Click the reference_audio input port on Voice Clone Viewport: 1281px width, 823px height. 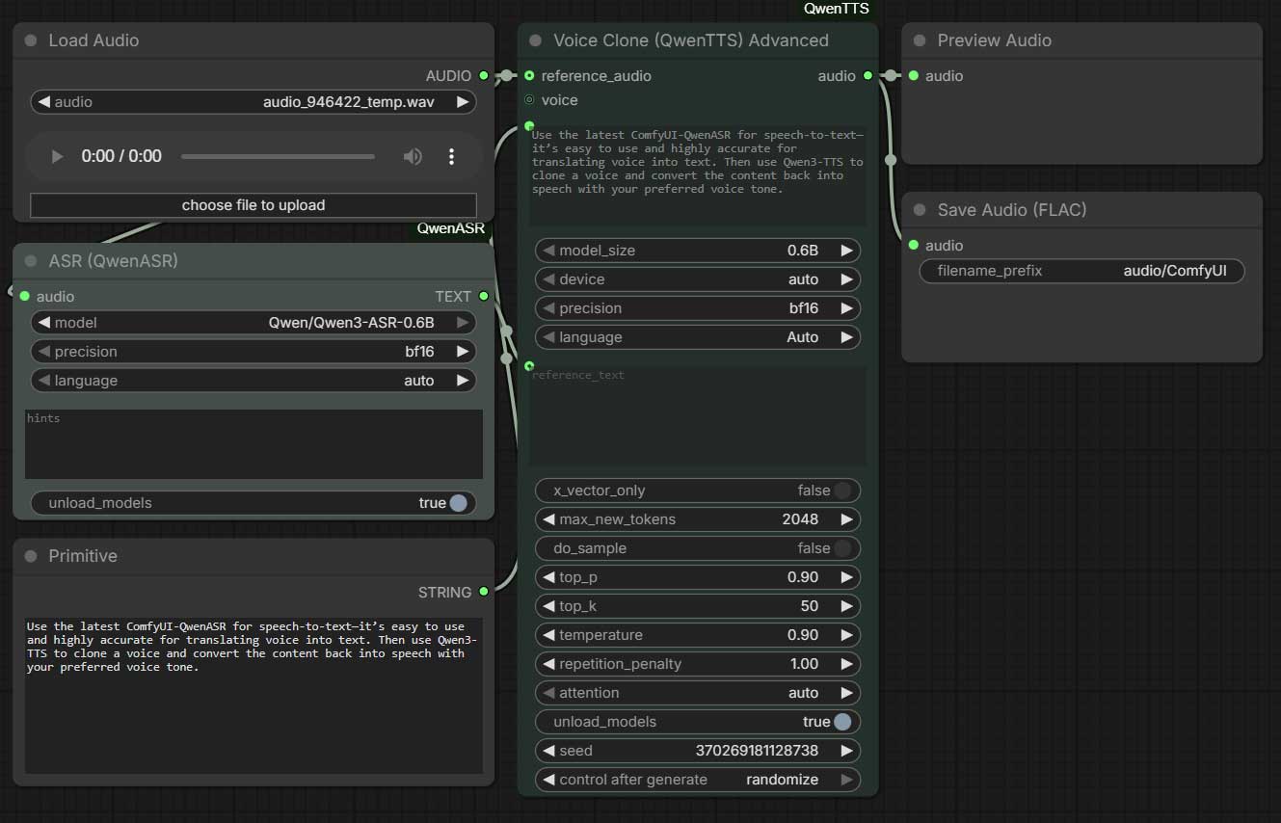529,75
